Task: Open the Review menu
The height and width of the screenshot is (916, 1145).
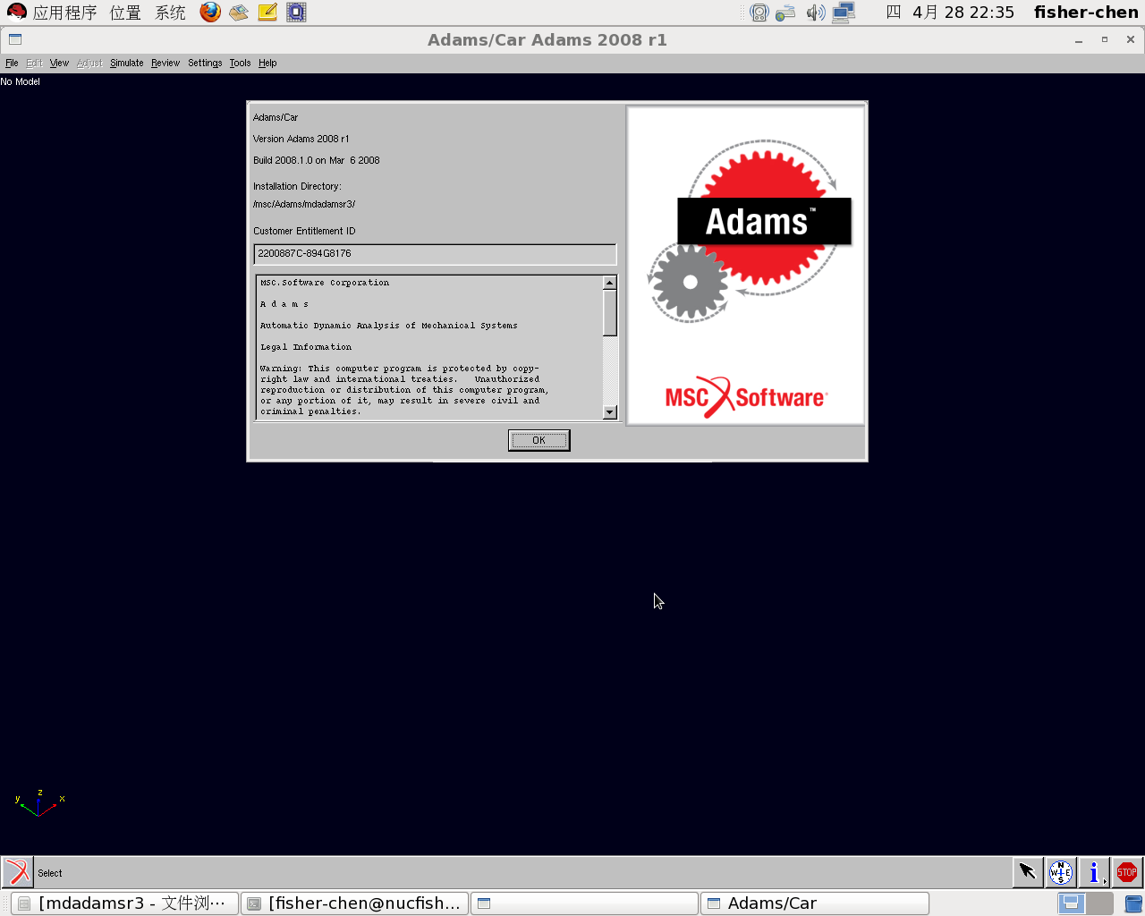Action: click(165, 63)
